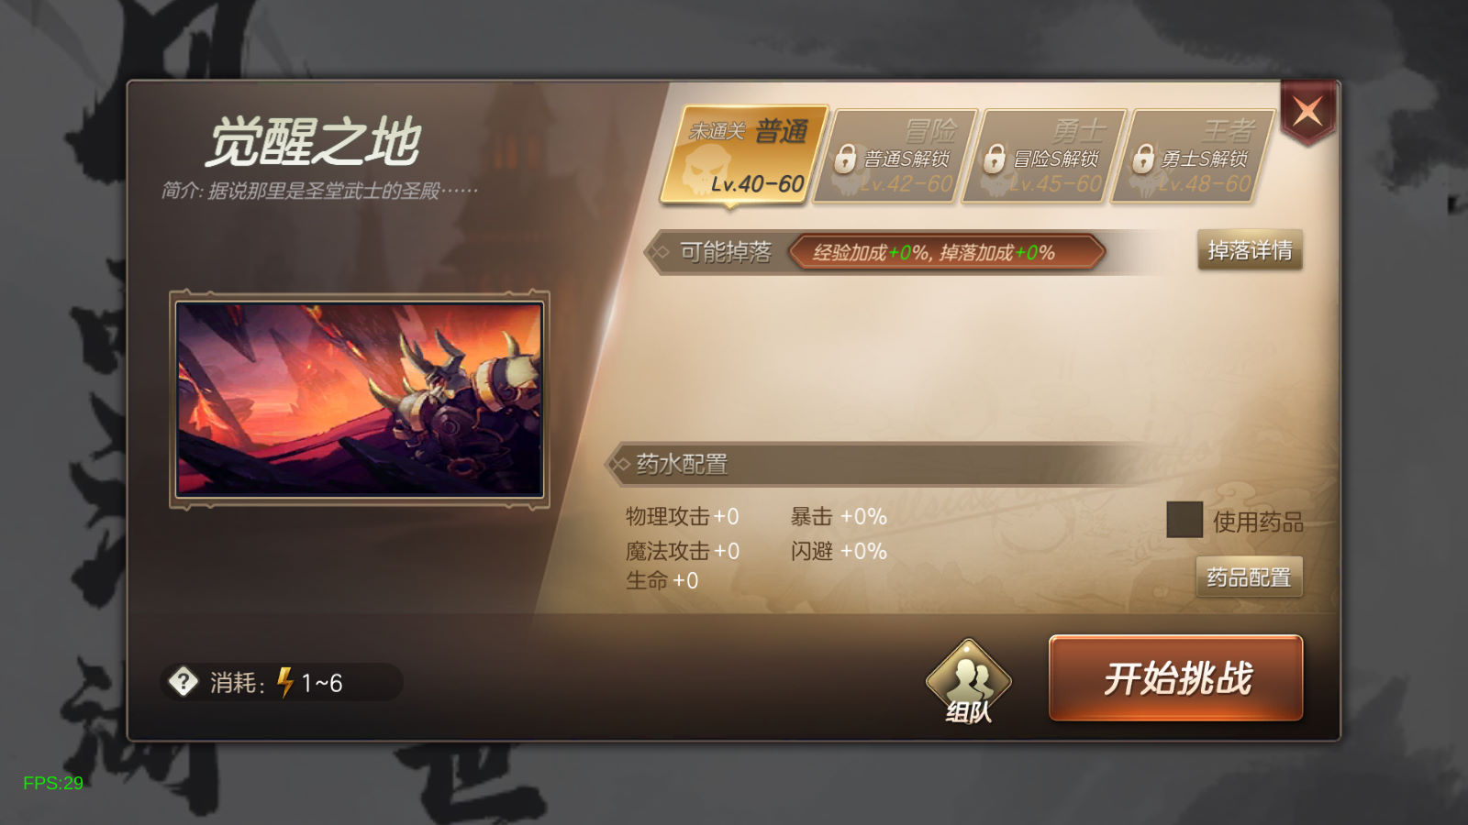Click the skull icon on 普通 tab
This screenshot has width=1468, height=825.
(x=706, y=171)
